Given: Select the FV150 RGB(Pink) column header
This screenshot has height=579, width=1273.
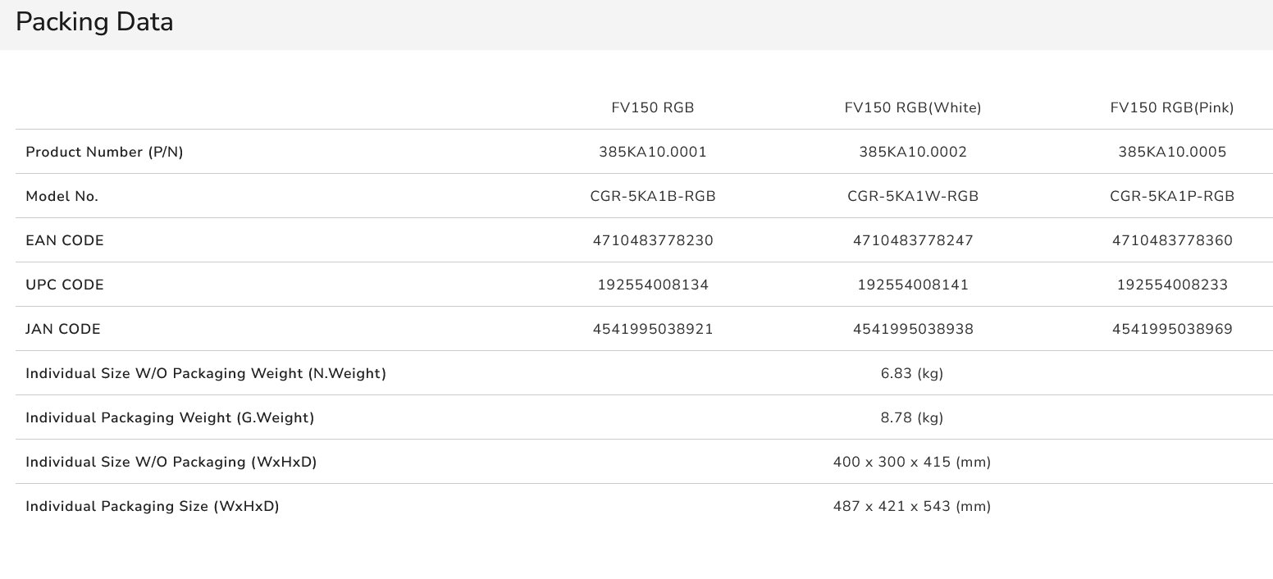Looking at the screenshot, I should coord(1171,107).
